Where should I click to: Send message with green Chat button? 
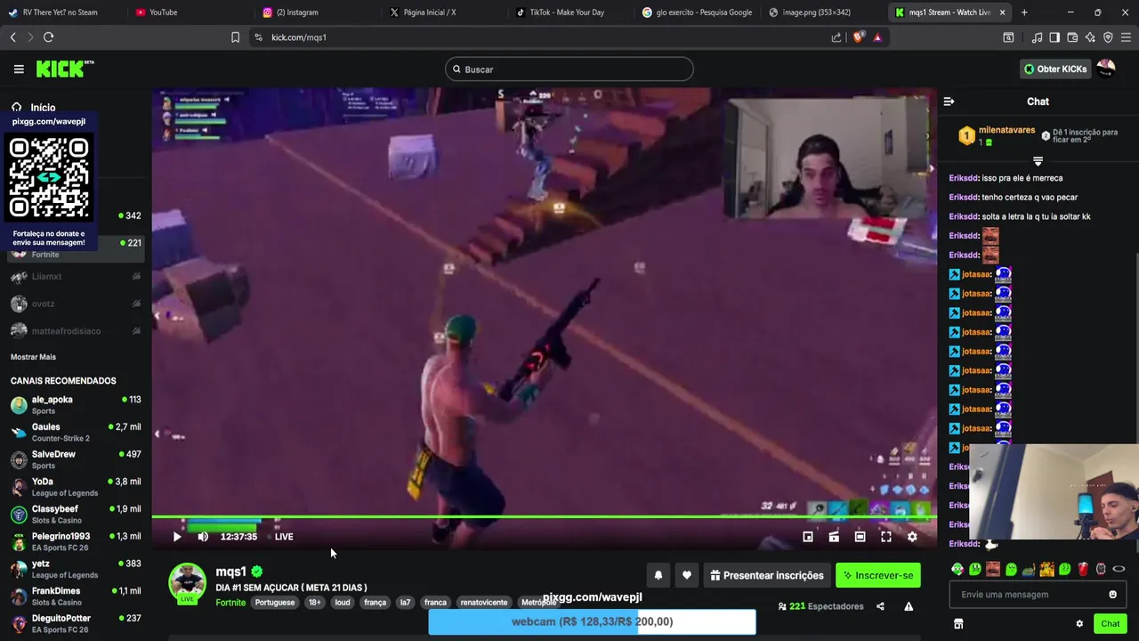click(x=1110, y=624)
